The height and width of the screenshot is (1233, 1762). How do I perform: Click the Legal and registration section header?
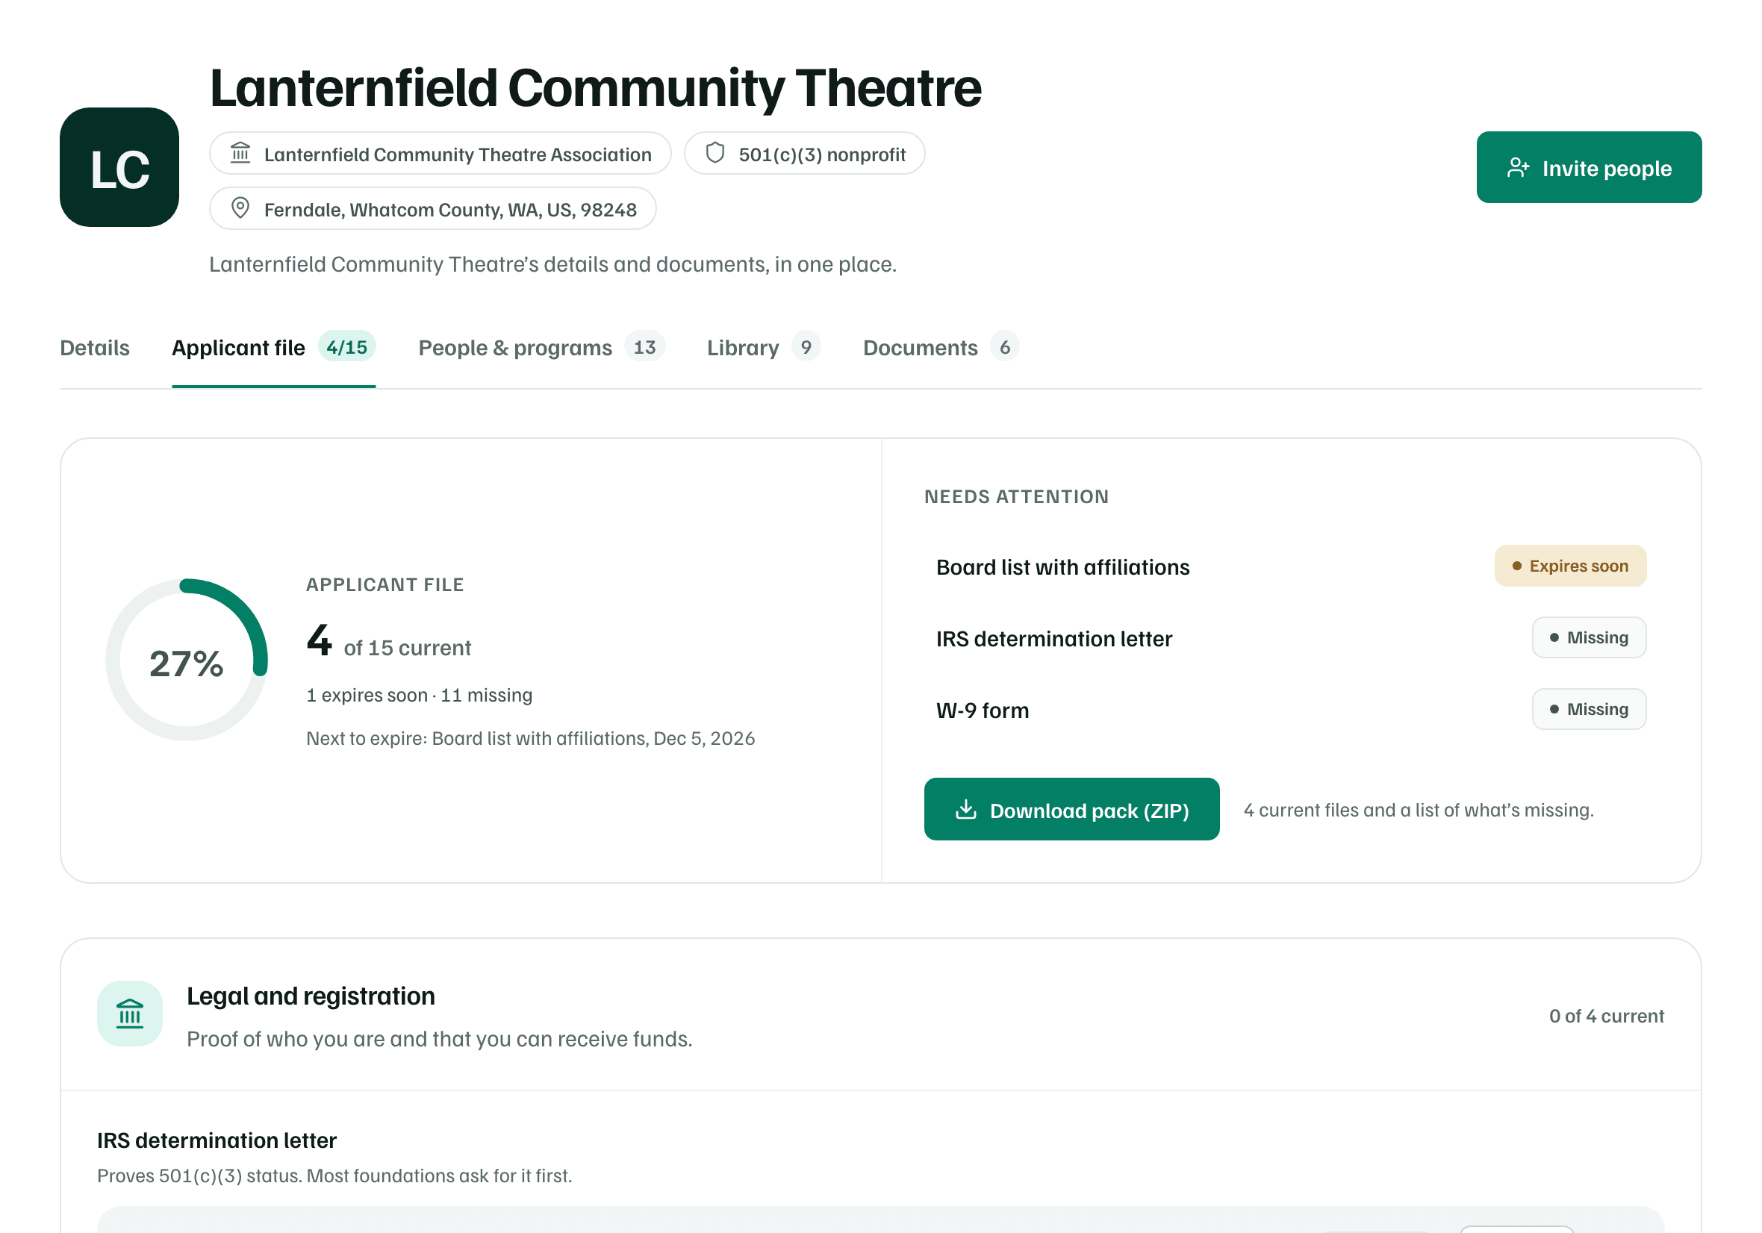[881, 1014]
